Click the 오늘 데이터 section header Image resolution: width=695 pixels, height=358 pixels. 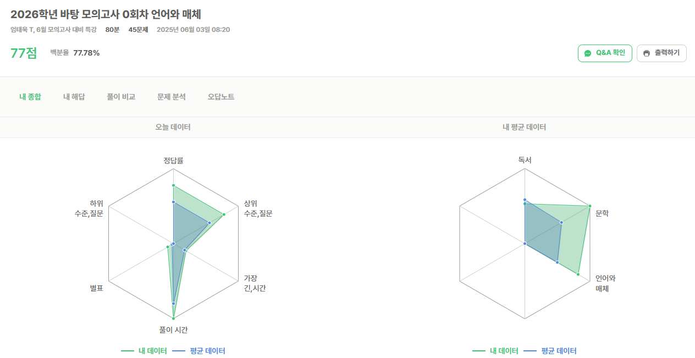(x=173, y=127)
